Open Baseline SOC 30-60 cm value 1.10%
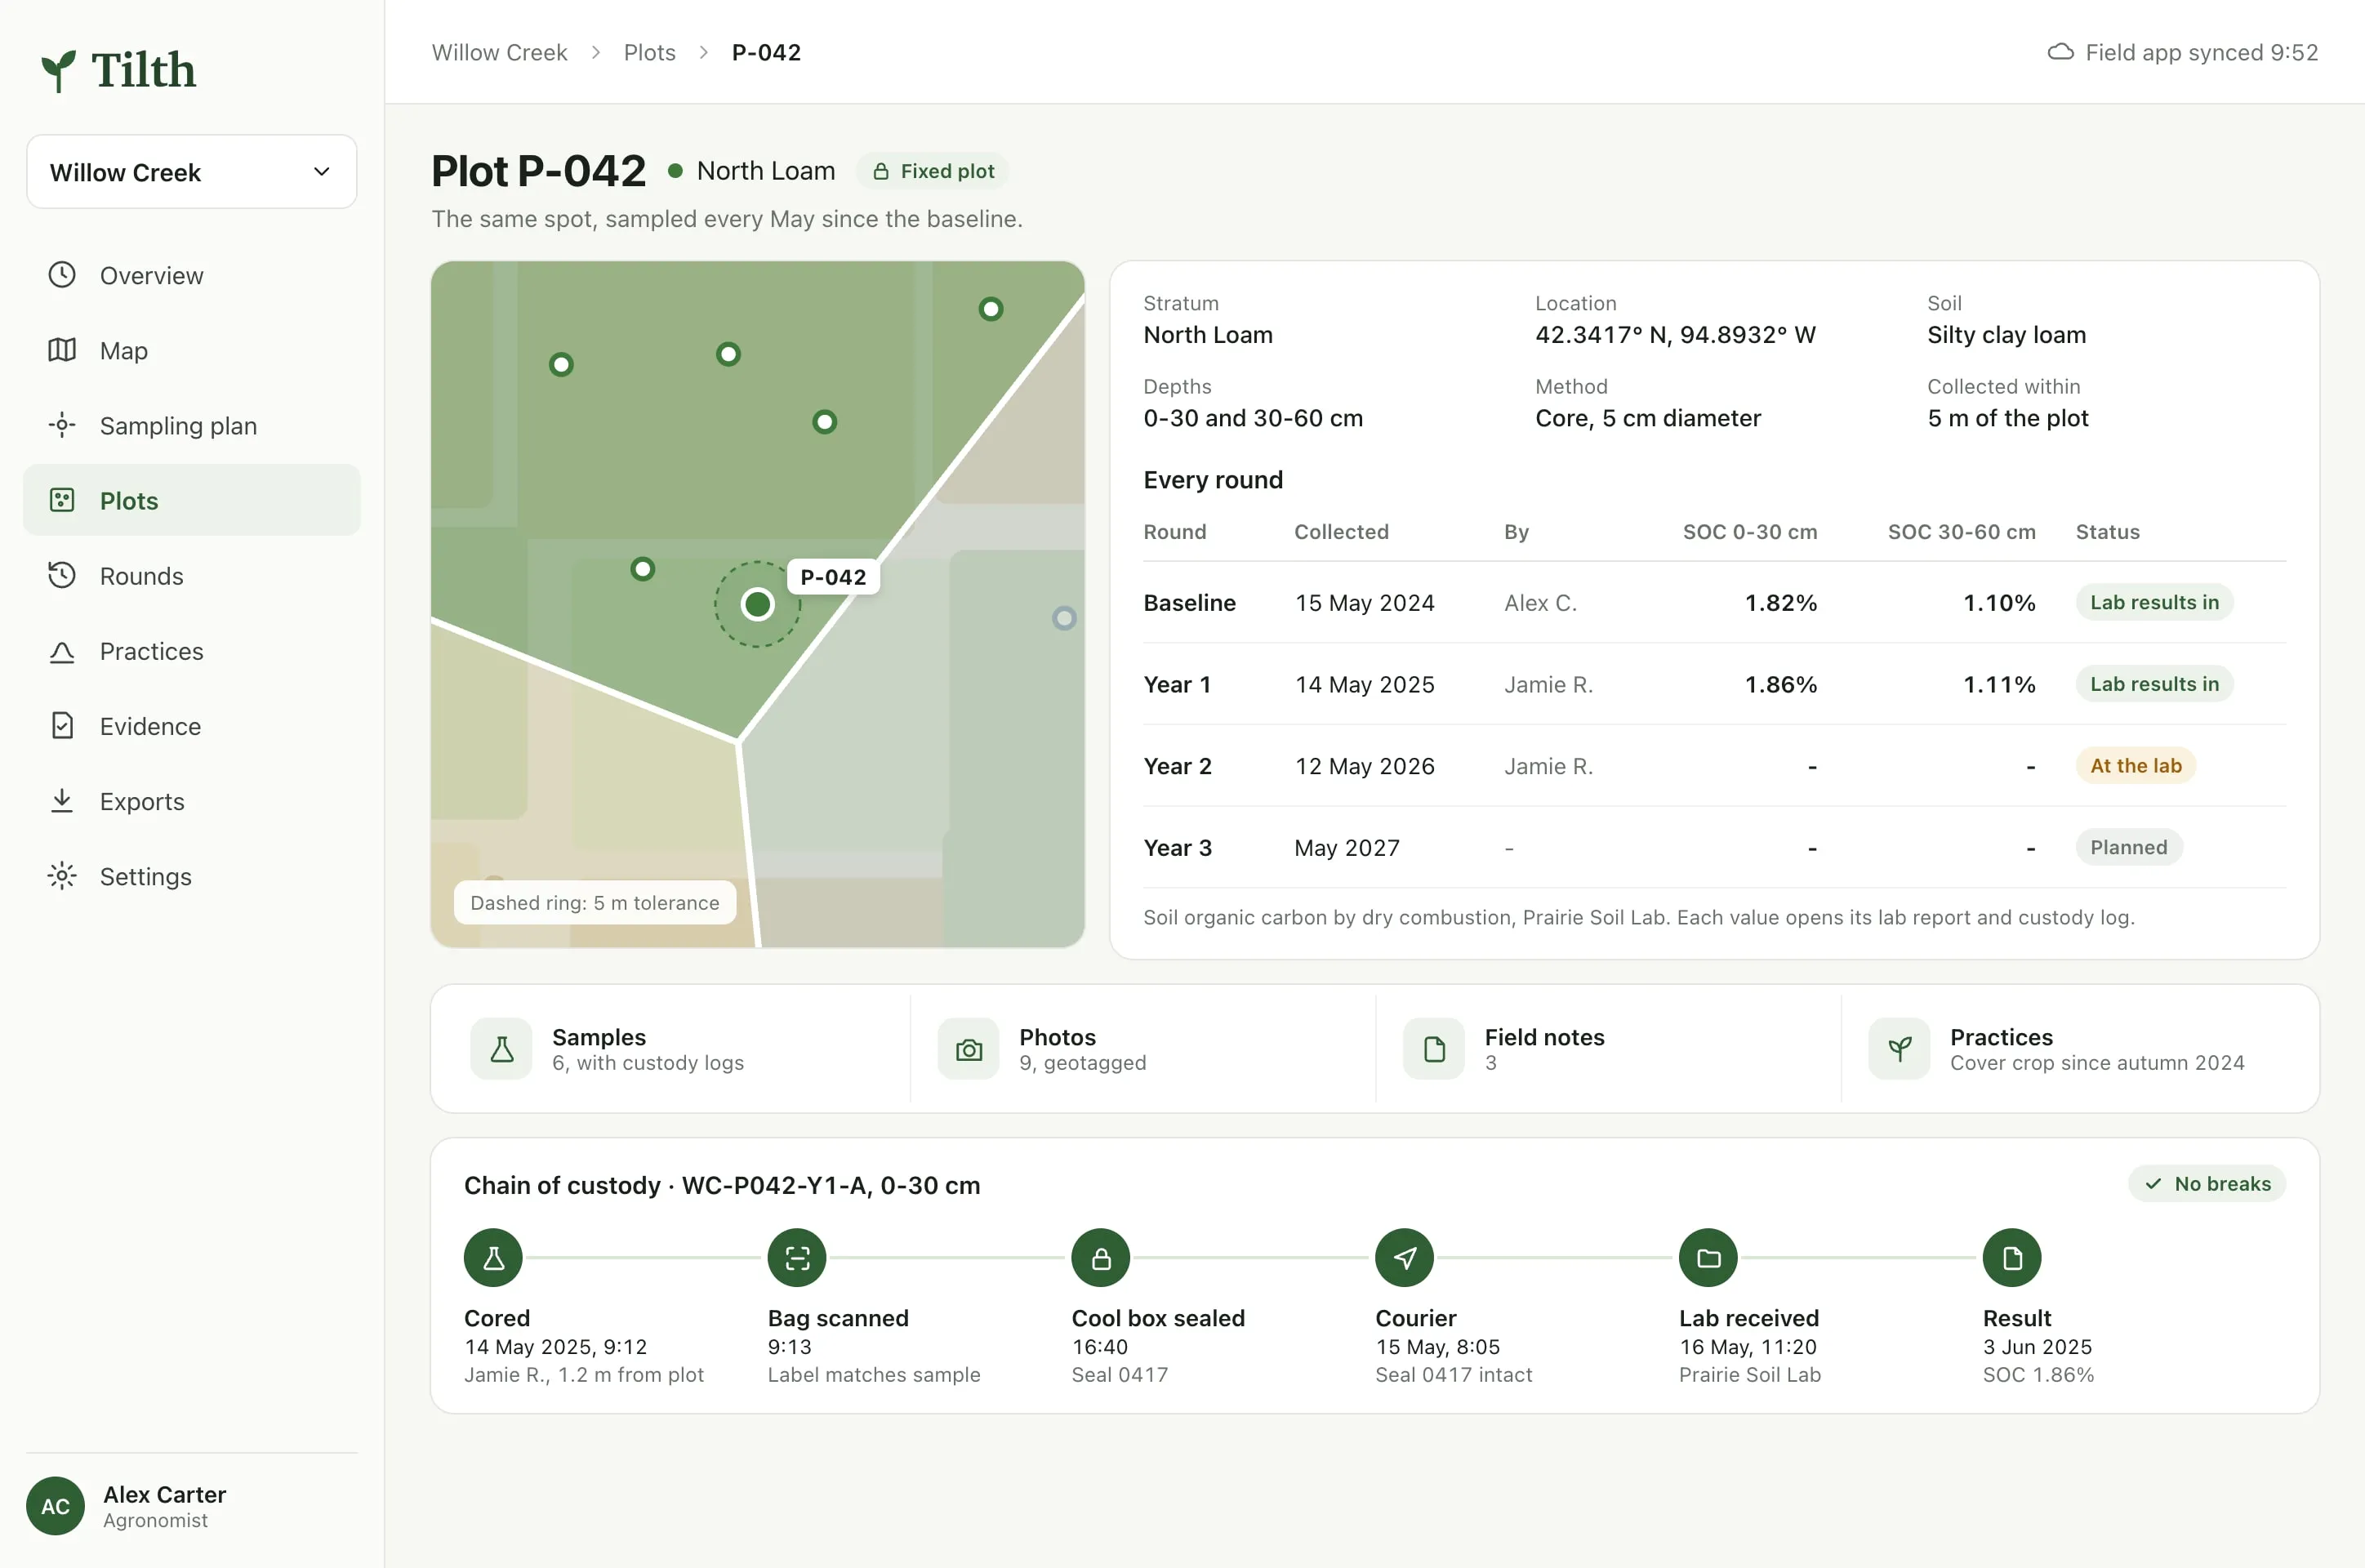Viewport: 2365px width, 1568px height. click(x=1999, y=603)
